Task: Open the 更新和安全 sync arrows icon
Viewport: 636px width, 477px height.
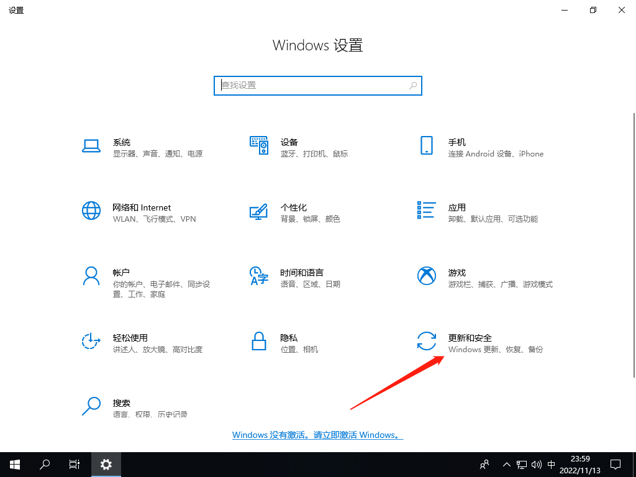Action: (x=426, y=341)
